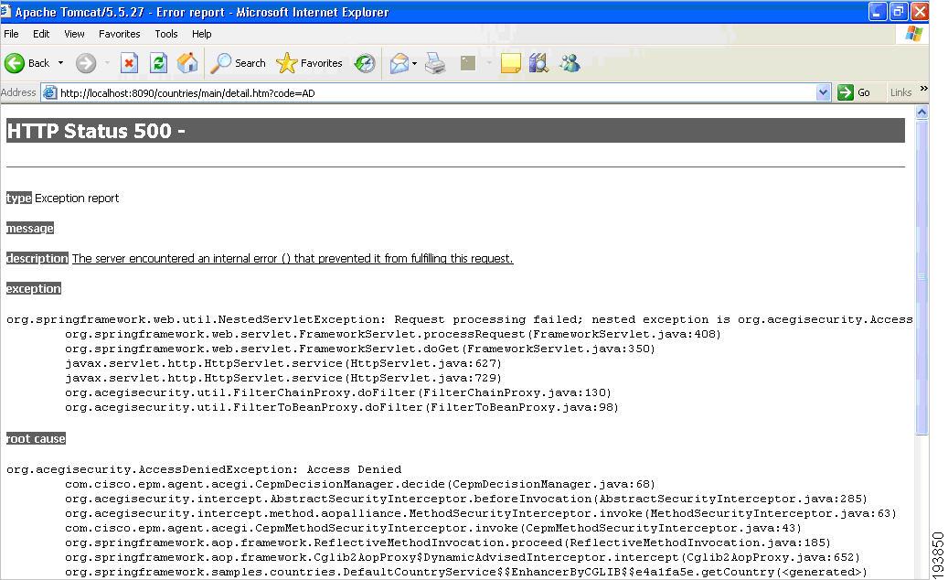Open the Research books icon
This screenshot has height=580, width=948.
click(x=538, y=63)
